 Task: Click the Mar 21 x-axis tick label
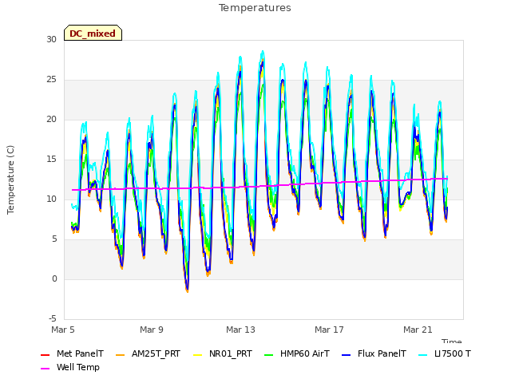[418, 330]
